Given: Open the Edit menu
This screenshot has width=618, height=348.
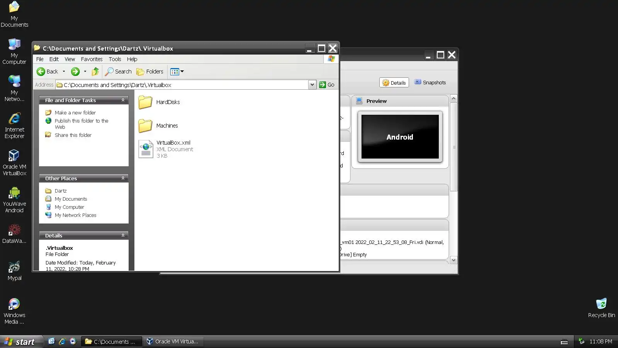Looking at the screenshot, I should tap(54, 59).
